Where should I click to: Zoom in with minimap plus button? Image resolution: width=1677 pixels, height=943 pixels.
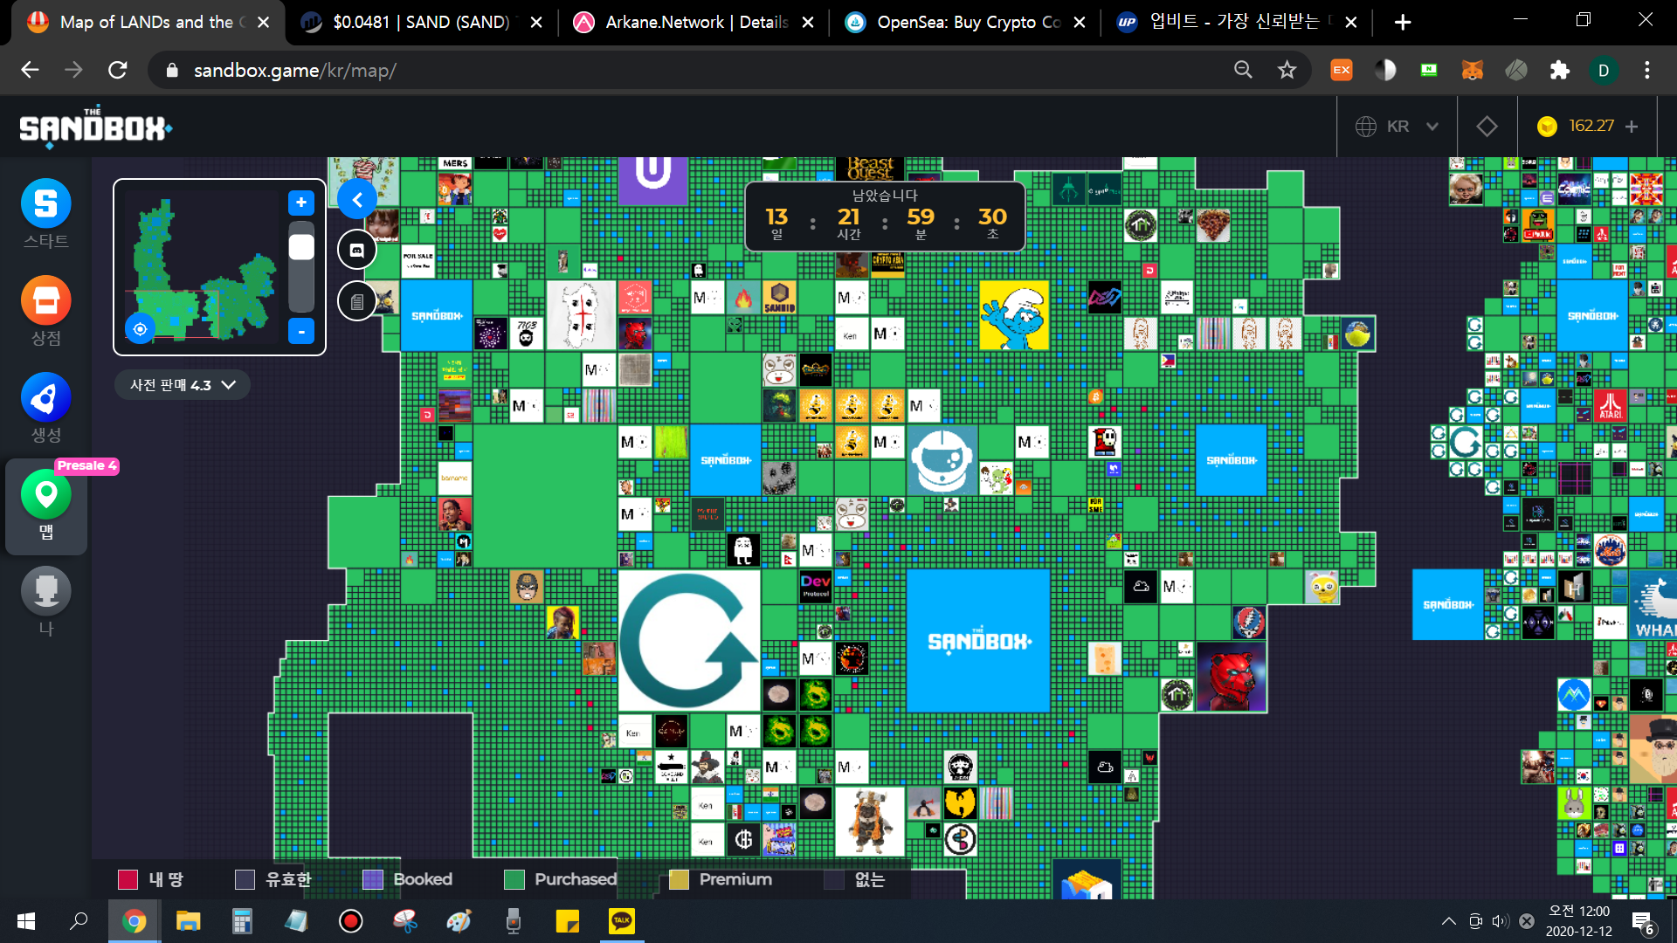(x=300, y=203)
